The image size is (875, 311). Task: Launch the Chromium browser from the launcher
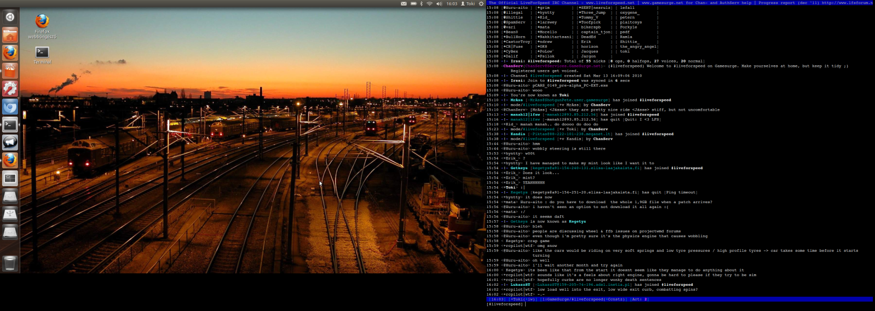coord(10,107)
